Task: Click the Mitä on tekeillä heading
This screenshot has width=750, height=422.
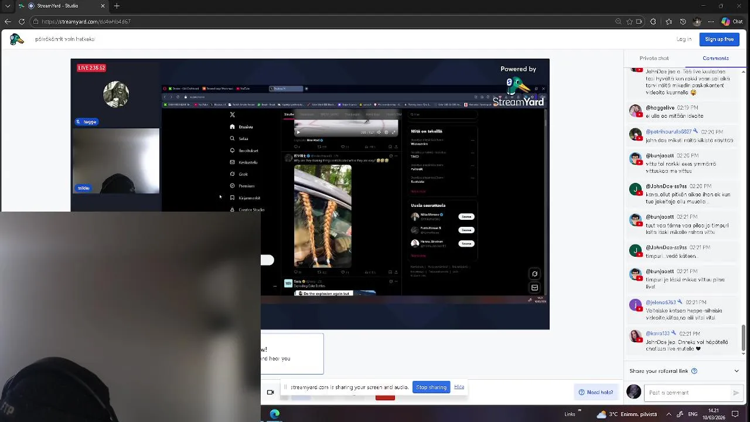Action: tap(427, 131)
